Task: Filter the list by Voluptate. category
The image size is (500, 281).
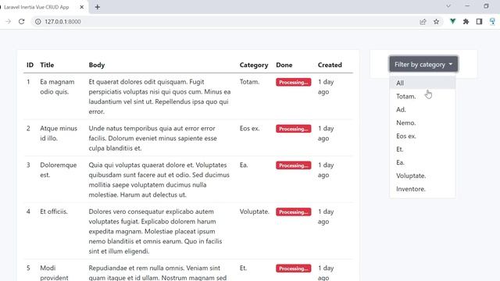Action: point(423,176)
